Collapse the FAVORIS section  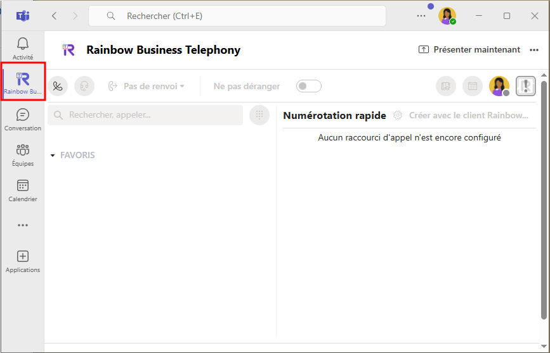[x=53, y=155]
